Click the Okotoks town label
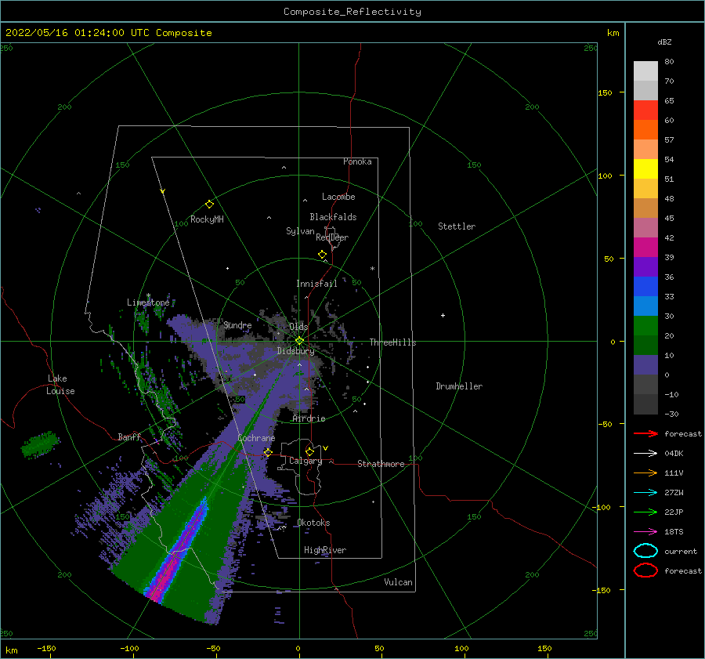Viewport: 705px width, 659px height. tap(313, 522)
